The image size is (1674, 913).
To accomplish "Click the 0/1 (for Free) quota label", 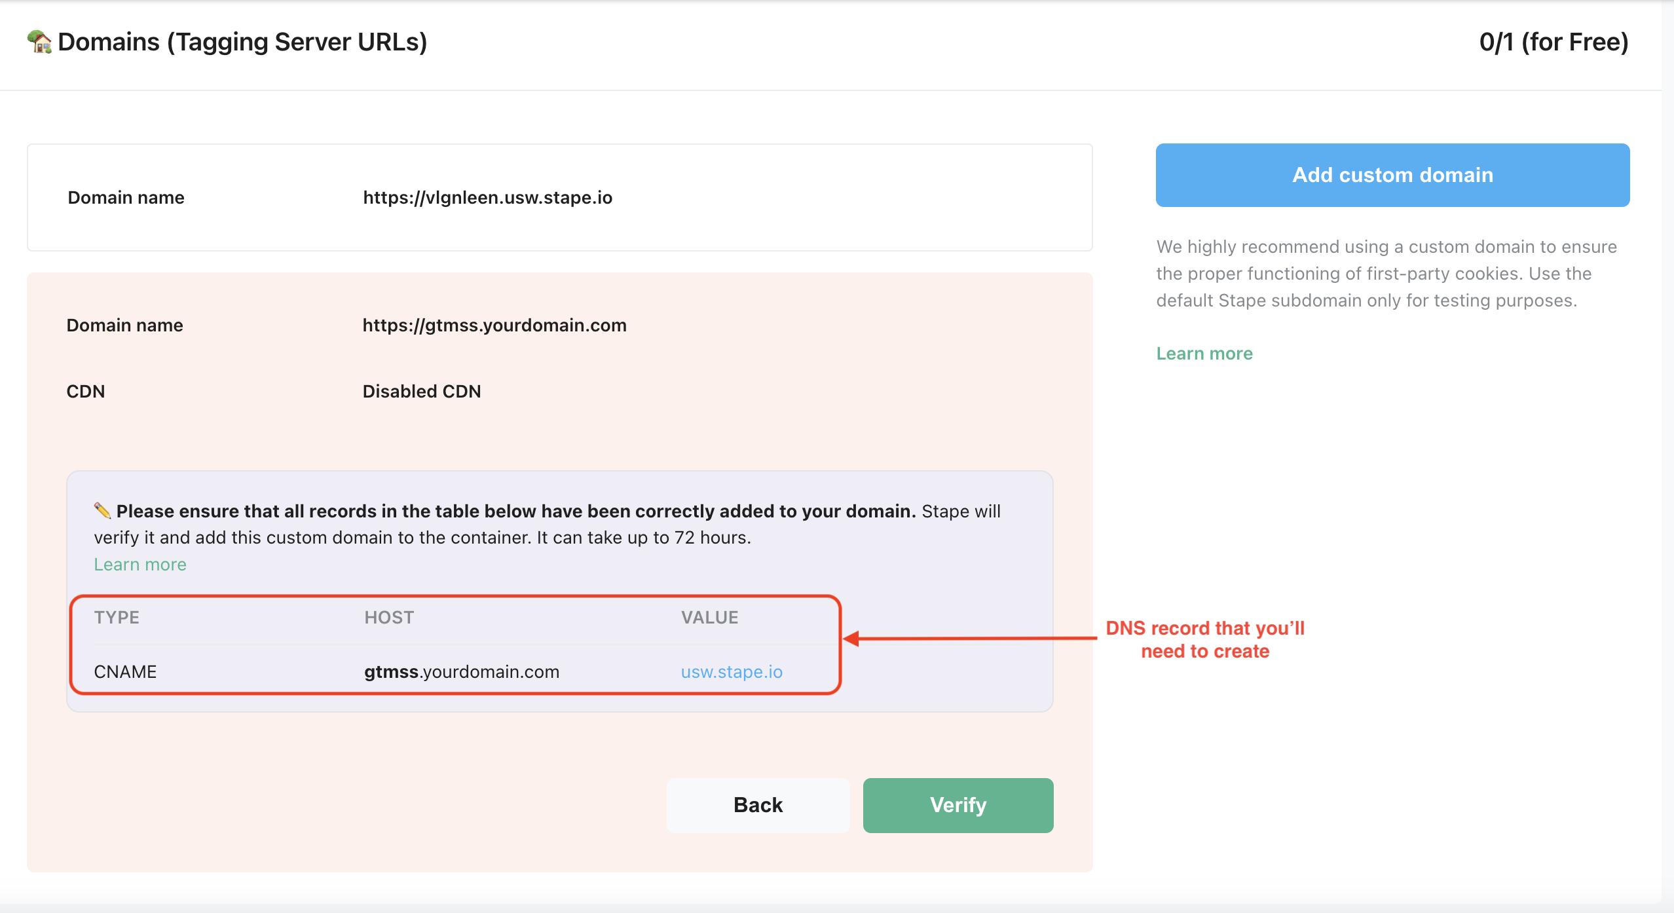I will [1553, 43].
